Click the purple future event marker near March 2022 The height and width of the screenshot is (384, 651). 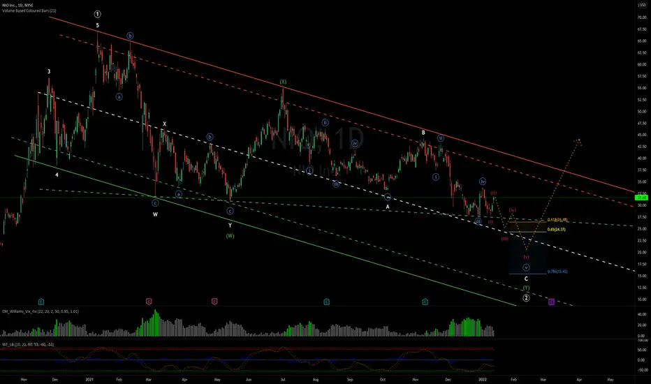pos(551,302)
